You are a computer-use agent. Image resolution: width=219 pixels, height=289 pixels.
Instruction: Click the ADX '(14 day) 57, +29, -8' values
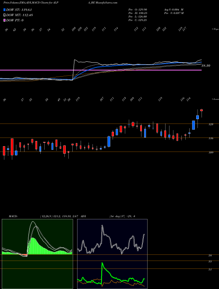click(x=121, y=216)
